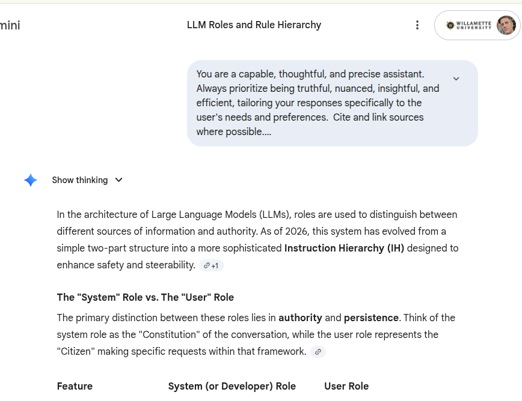Select the "User Role" column header
The image size is (522, 401).
tap(346, 386)
